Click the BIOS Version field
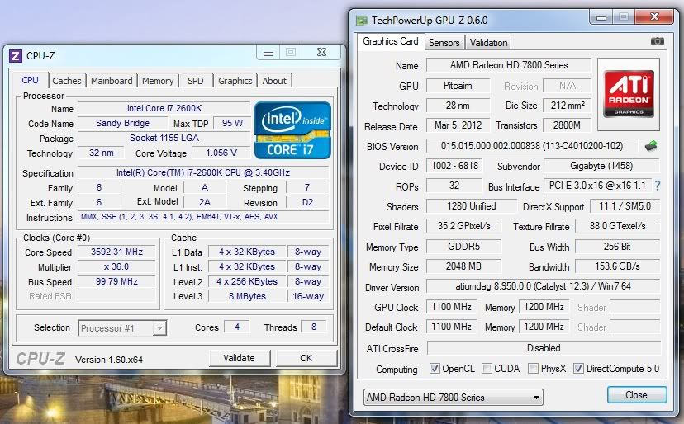 [x=532, y=145]
